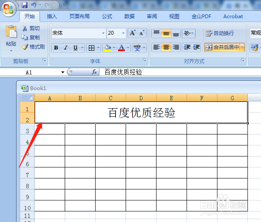Toggle center horizontal alignment
This screenshot has height=222, width=261.
166,47
